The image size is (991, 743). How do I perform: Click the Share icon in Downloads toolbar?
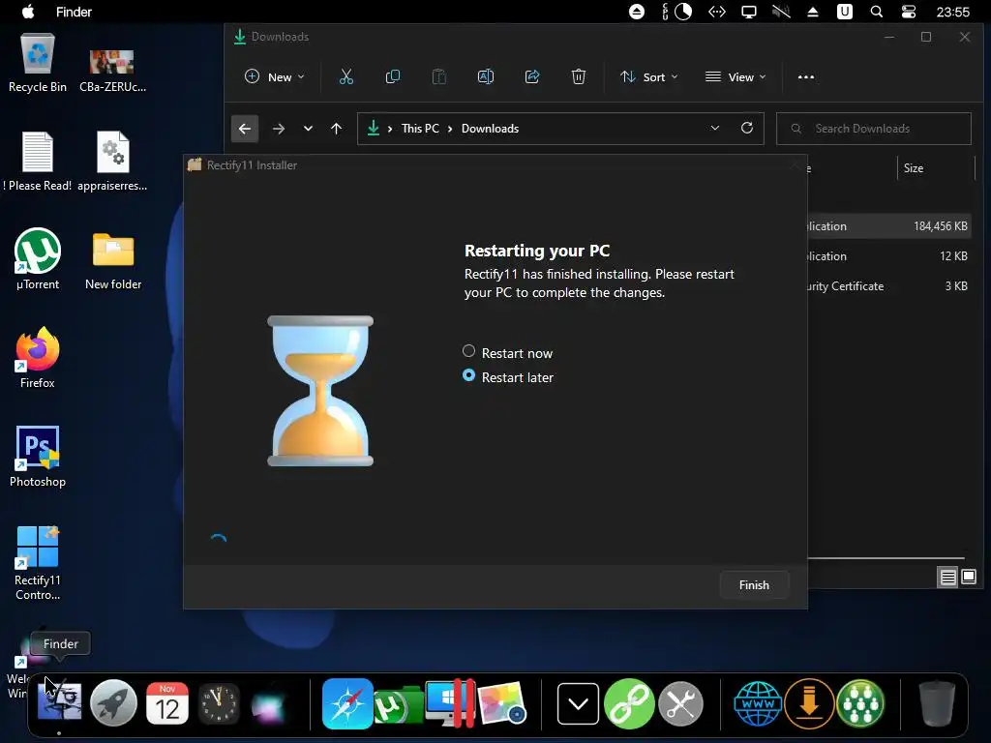pyautogui.click(x=532, y=77)
